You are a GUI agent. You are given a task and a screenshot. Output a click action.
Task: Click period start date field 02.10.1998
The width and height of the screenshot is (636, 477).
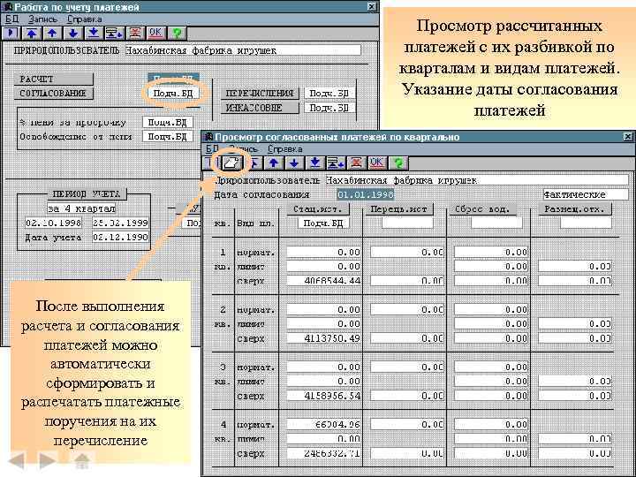[53, 223]
